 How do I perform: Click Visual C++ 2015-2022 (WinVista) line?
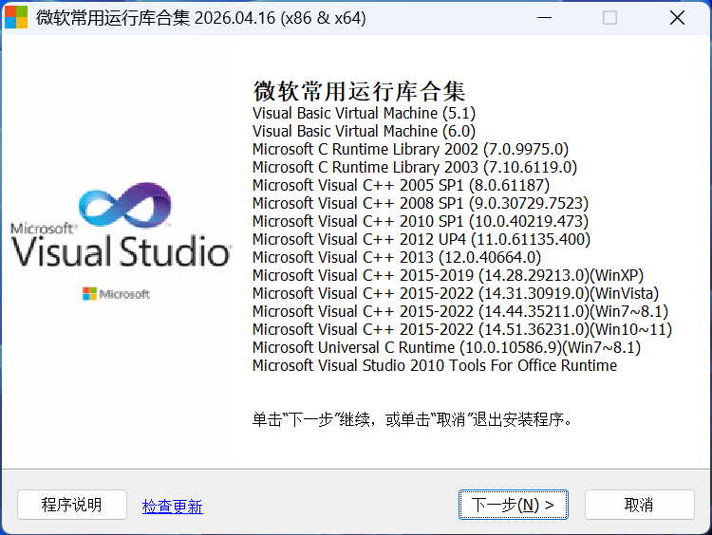(456, 293)
